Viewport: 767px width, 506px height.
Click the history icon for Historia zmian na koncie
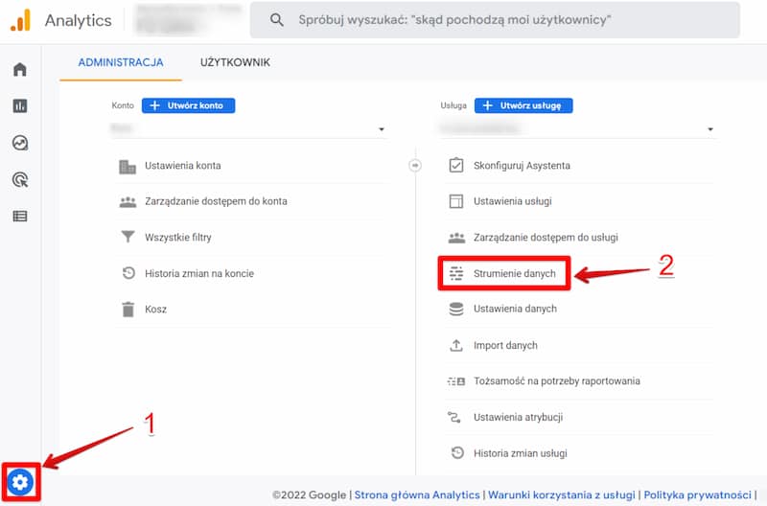click(128, 273)
